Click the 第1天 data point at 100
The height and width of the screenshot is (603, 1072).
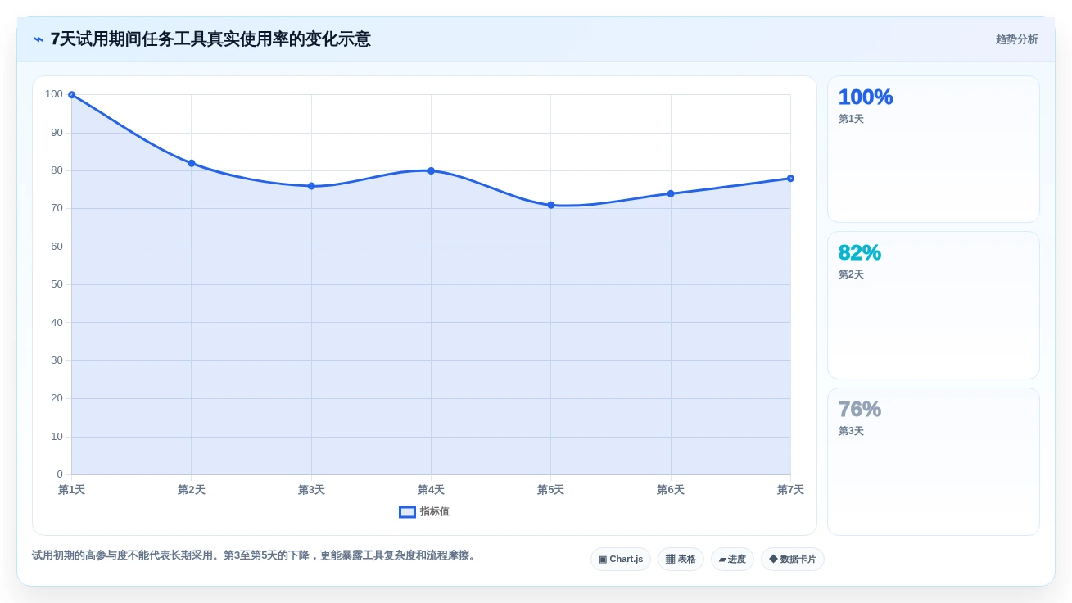[x=72, y=95]
